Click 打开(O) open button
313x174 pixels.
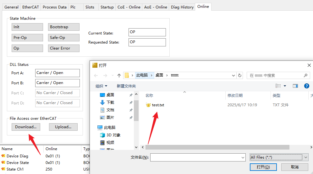point(263,167)
